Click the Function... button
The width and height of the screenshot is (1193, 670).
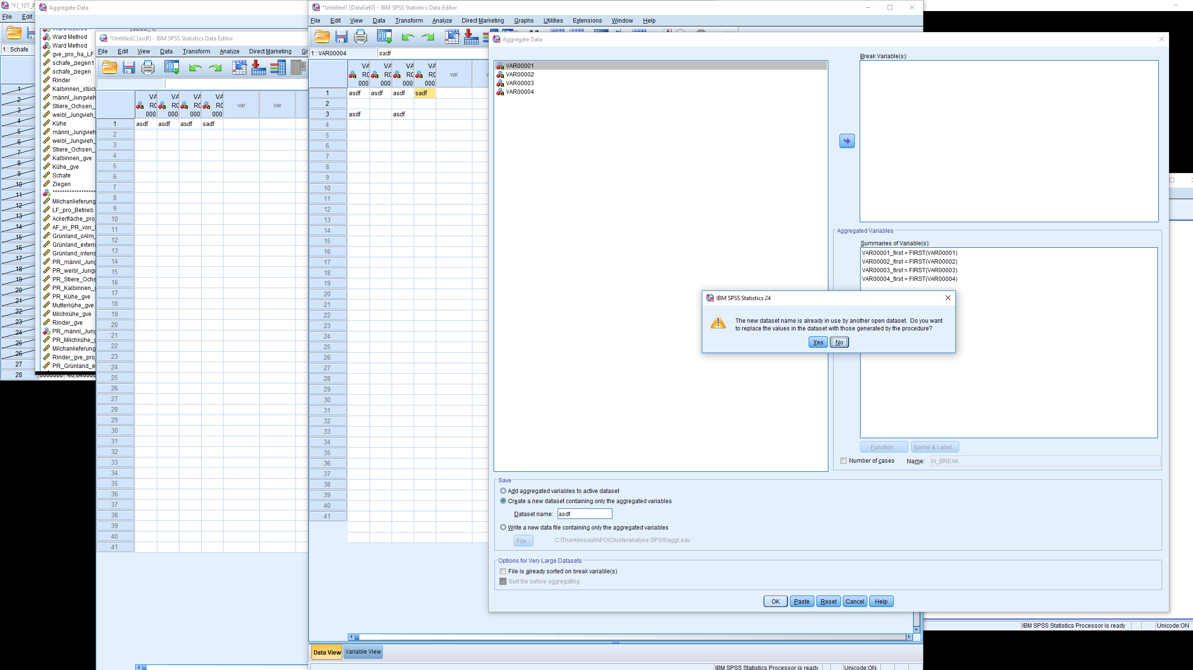[884, 447]
